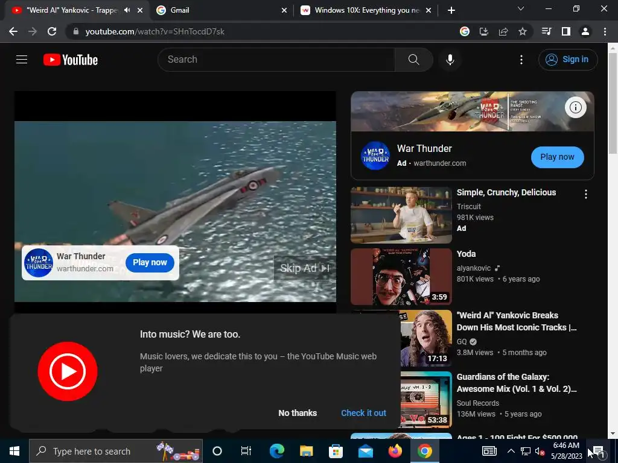618x463 pixels.
Task: Open Task View on the taskbar
Action: click(246, 451)
